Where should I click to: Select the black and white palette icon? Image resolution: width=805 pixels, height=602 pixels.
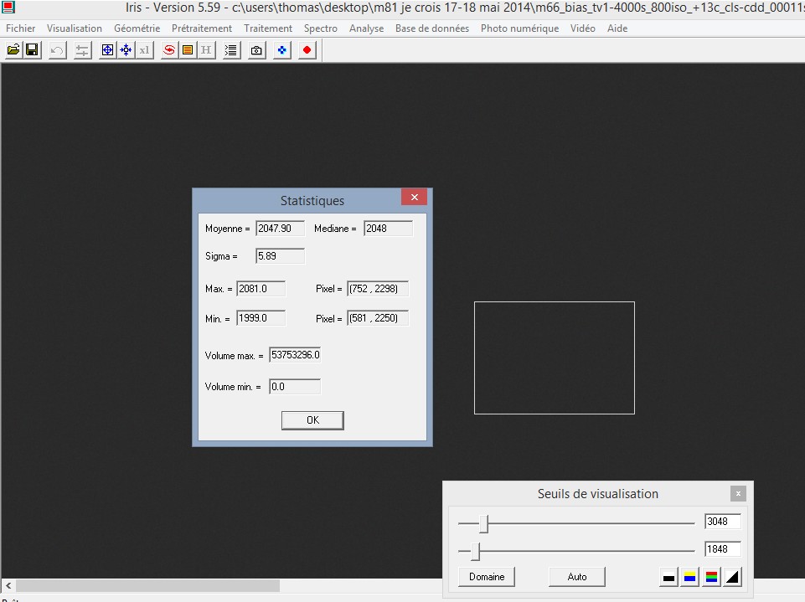pyautogui.click(x=668, y=578)
